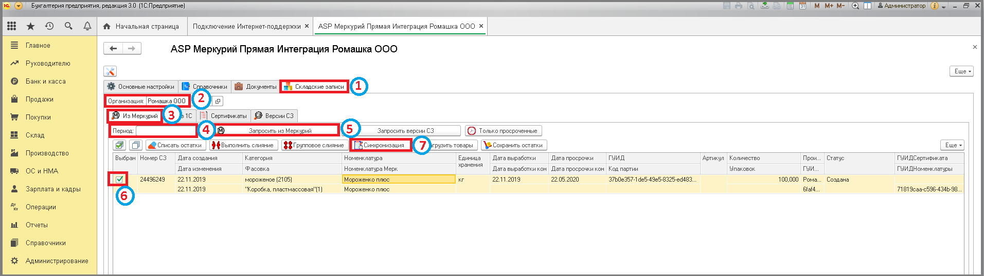Screen dimensions: 984x276
Task: Click into the Период input field
Action: (166, 131)
